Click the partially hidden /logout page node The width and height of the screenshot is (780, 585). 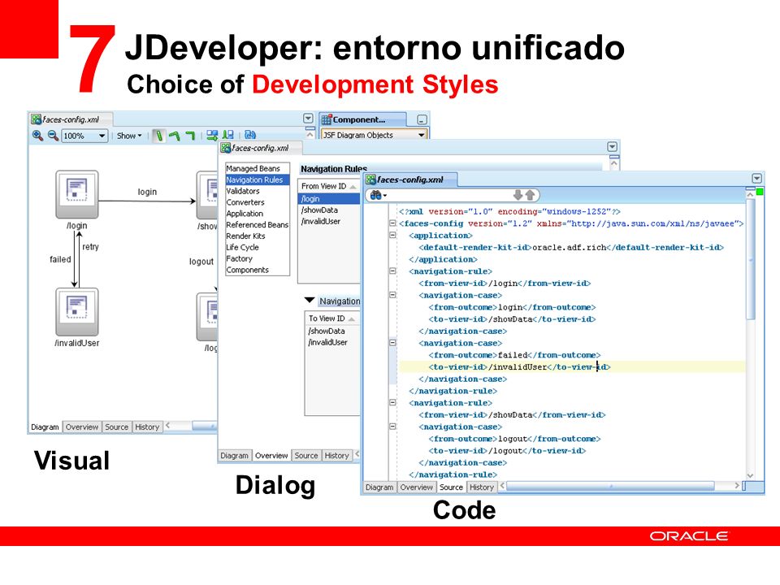207,316
